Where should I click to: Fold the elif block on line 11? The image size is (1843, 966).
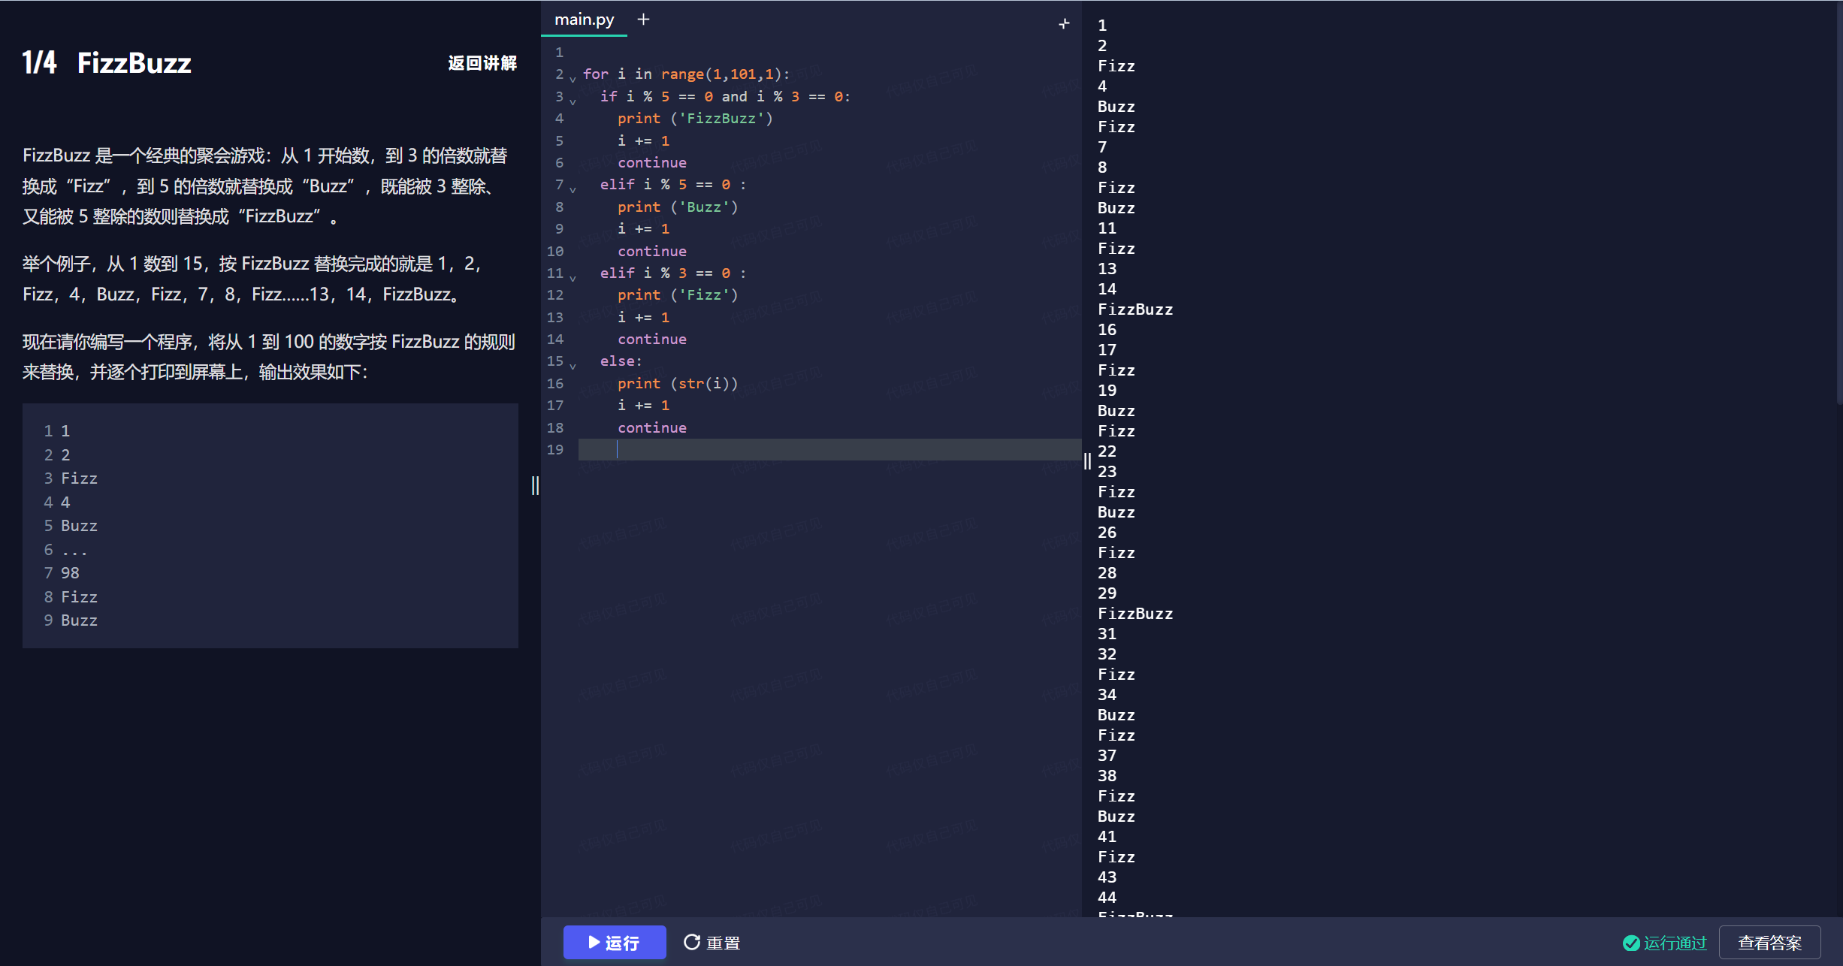[x=573, y=278]
